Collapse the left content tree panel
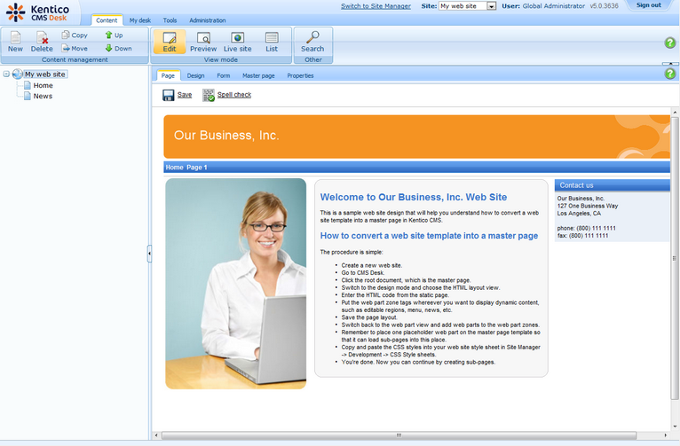 149,254
